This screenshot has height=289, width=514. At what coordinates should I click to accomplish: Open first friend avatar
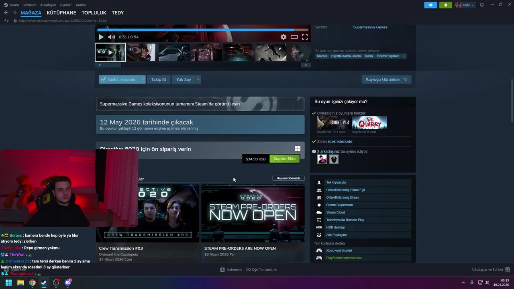pyautogui.click(x=322, y=159)
